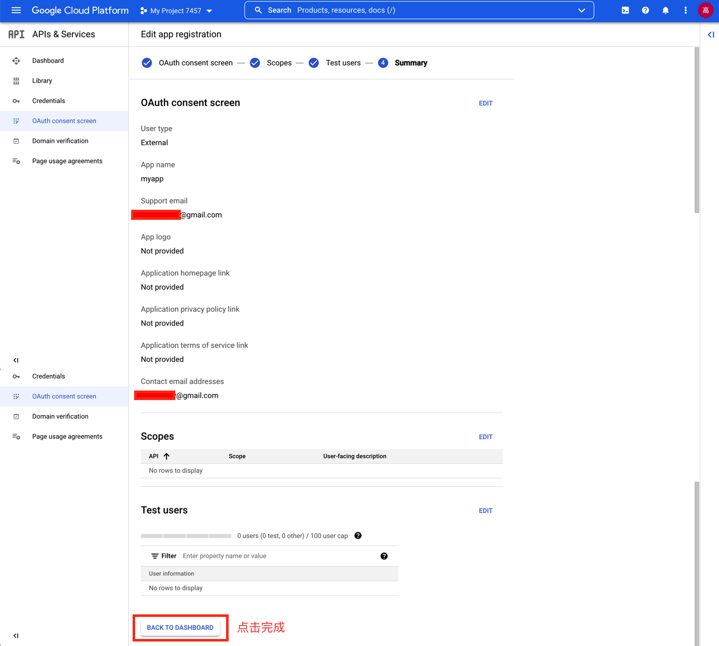Open Domain verification in upper sidebar

tap(60, 141)
